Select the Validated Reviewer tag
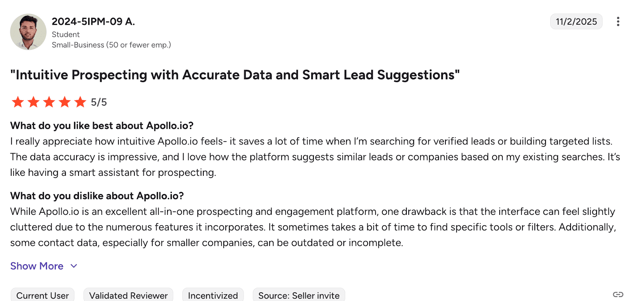 coord(128,295)
